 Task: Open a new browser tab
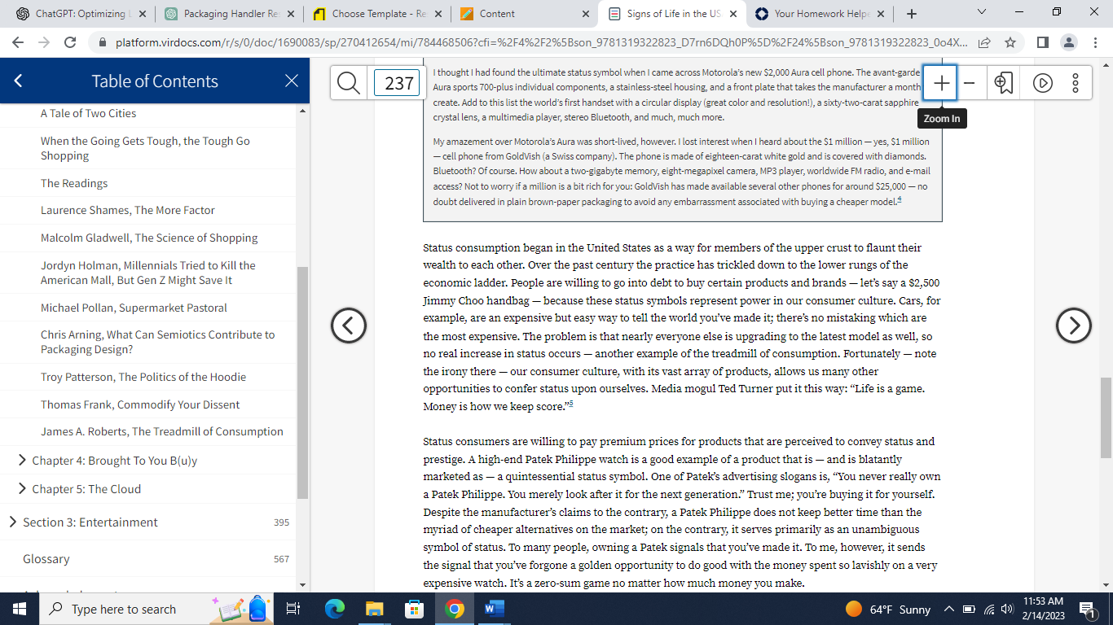tap(911, 14)
